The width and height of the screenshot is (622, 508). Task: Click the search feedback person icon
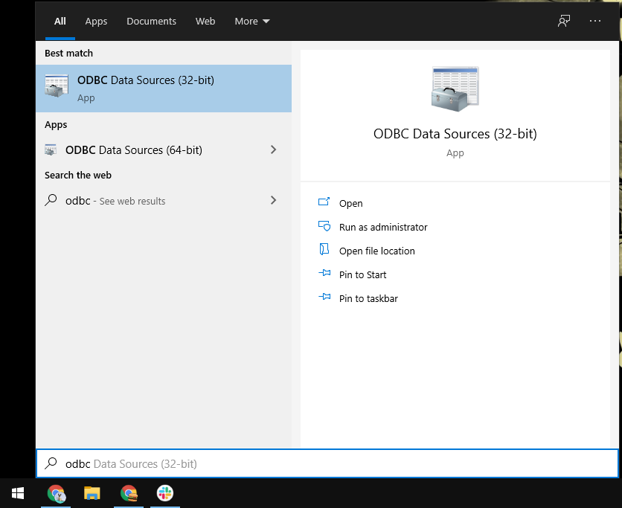pos(564,21)
